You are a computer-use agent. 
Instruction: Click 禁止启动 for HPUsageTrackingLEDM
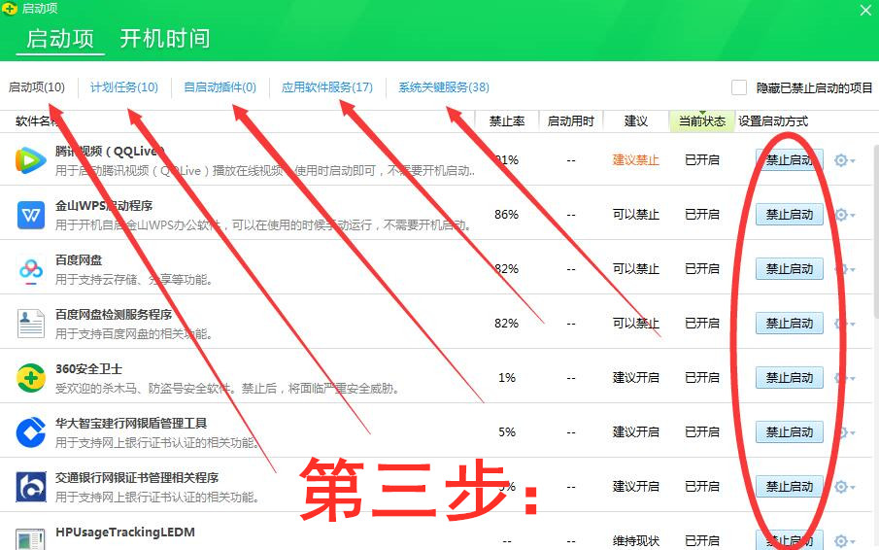tap(790, 540)
